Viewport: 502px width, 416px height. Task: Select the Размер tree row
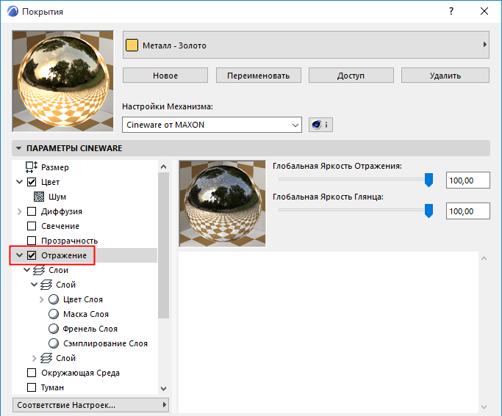point(85,167)
